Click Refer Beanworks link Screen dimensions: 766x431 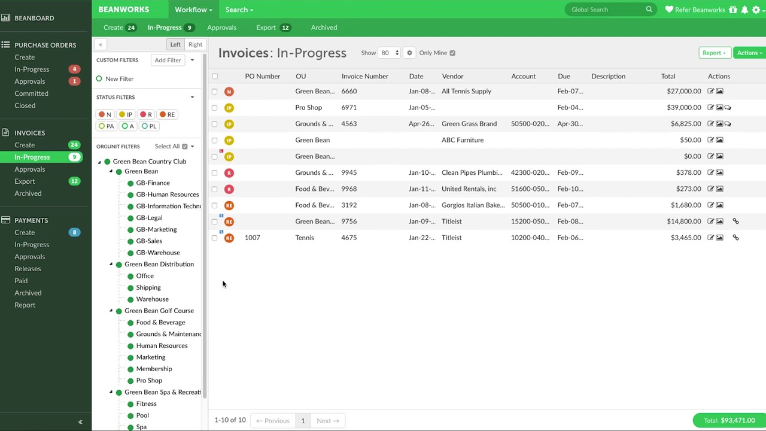[695, 10]
